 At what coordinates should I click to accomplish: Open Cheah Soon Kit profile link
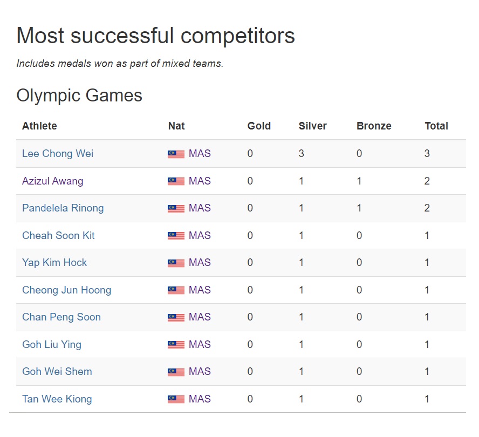click(x=58, y=235)
